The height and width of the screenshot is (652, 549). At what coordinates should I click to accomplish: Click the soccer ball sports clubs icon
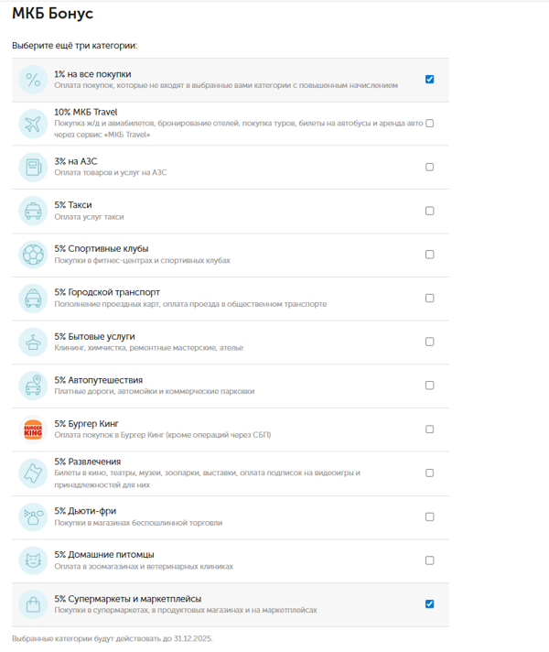click(33, 255)
